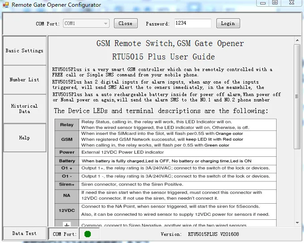Click the GSM row label in the table
This screenshot has height=243, width=304.
point(67,139)
